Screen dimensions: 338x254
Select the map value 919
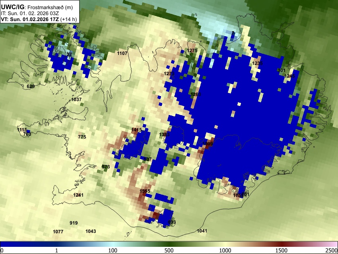(74, 223)
